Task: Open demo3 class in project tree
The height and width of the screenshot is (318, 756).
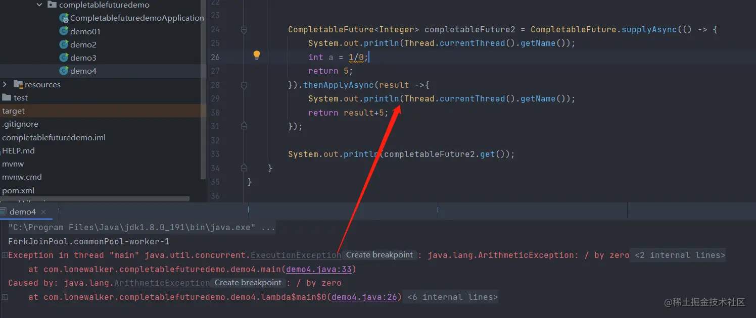Action: pos(83,58)
